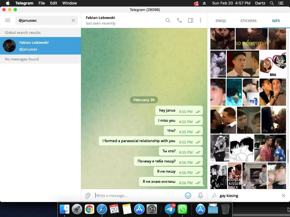This screenshot has width=290, height=217.
Task: Click the GIF search magnifier icon
Action: [214, 196]
